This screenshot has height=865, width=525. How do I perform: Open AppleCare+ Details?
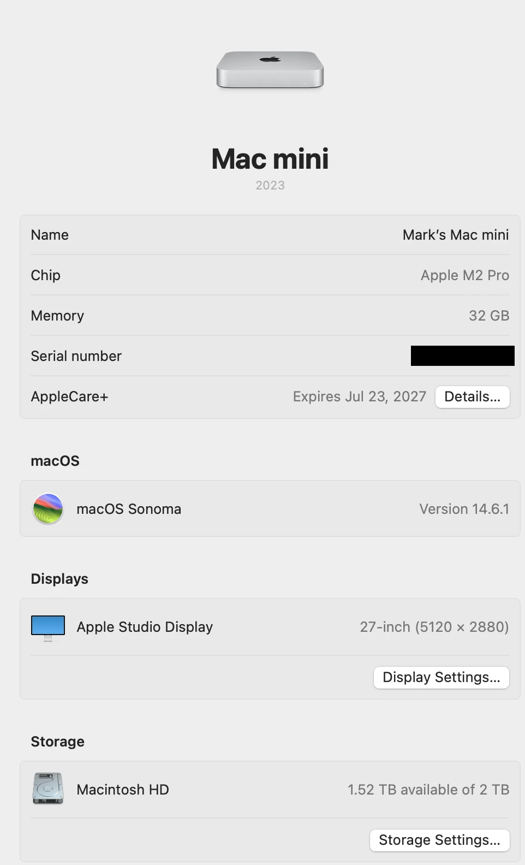pyautogui.click(x=473, y=397)
